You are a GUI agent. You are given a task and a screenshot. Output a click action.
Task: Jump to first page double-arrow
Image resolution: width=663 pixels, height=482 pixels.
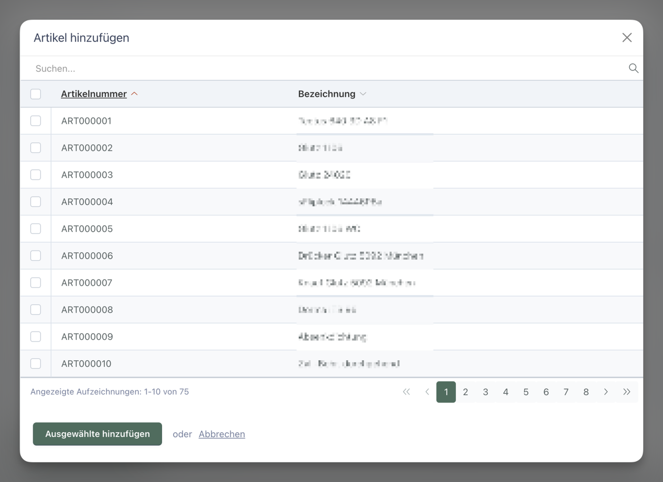point(406,392)
